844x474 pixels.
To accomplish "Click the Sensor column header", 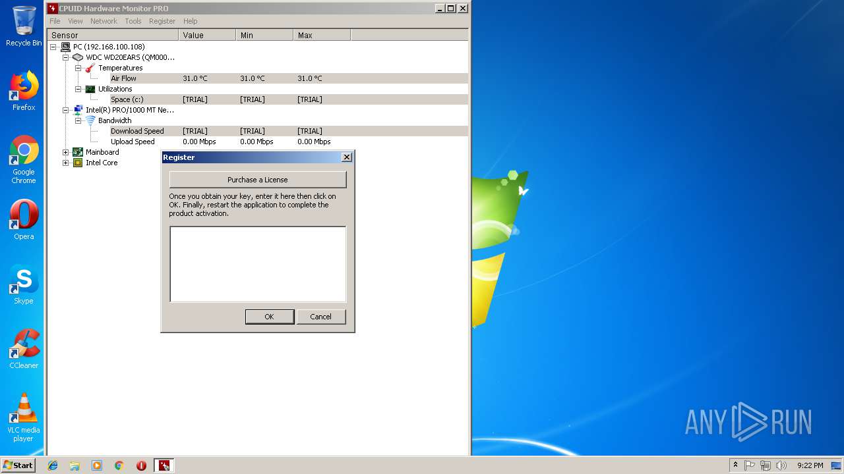I will coord(113,35).
